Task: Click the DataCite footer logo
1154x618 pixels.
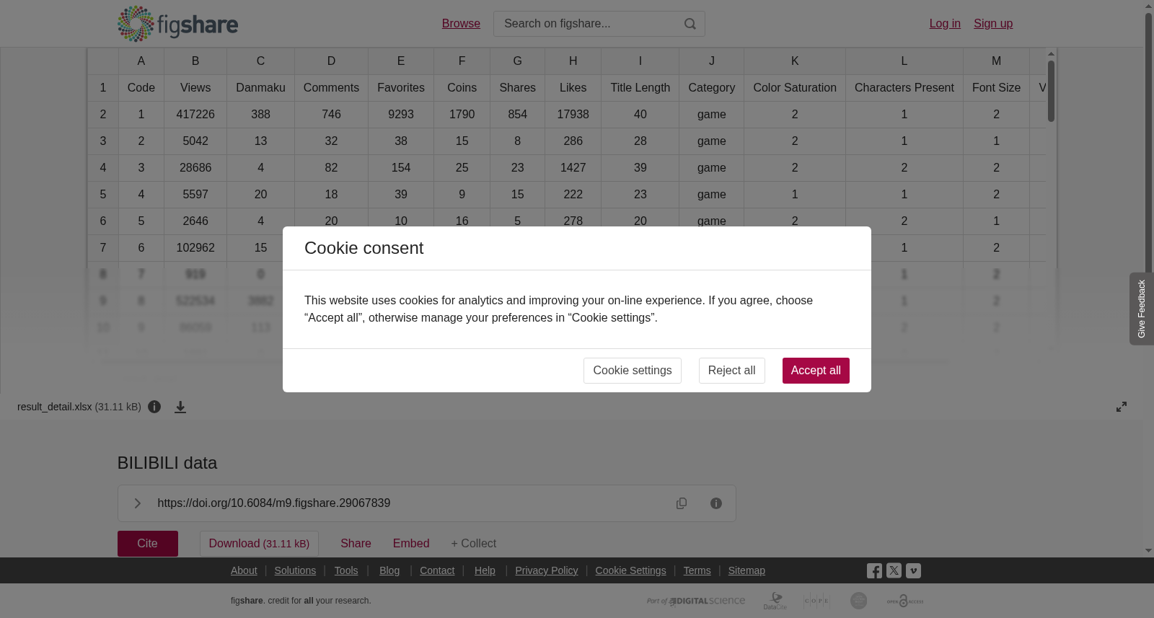Action: click(x=775, y=601)
